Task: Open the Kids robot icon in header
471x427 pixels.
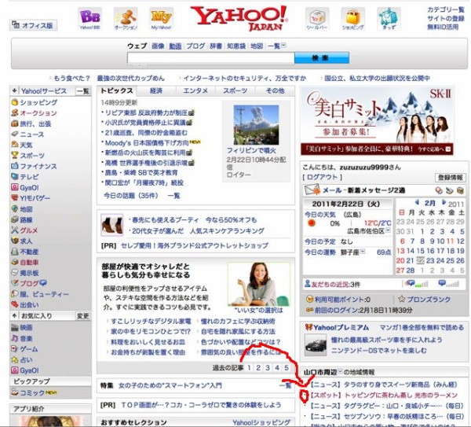Action: click(x=389, y=19)
